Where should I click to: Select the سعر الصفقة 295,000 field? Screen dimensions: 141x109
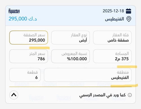pos(28,38)
